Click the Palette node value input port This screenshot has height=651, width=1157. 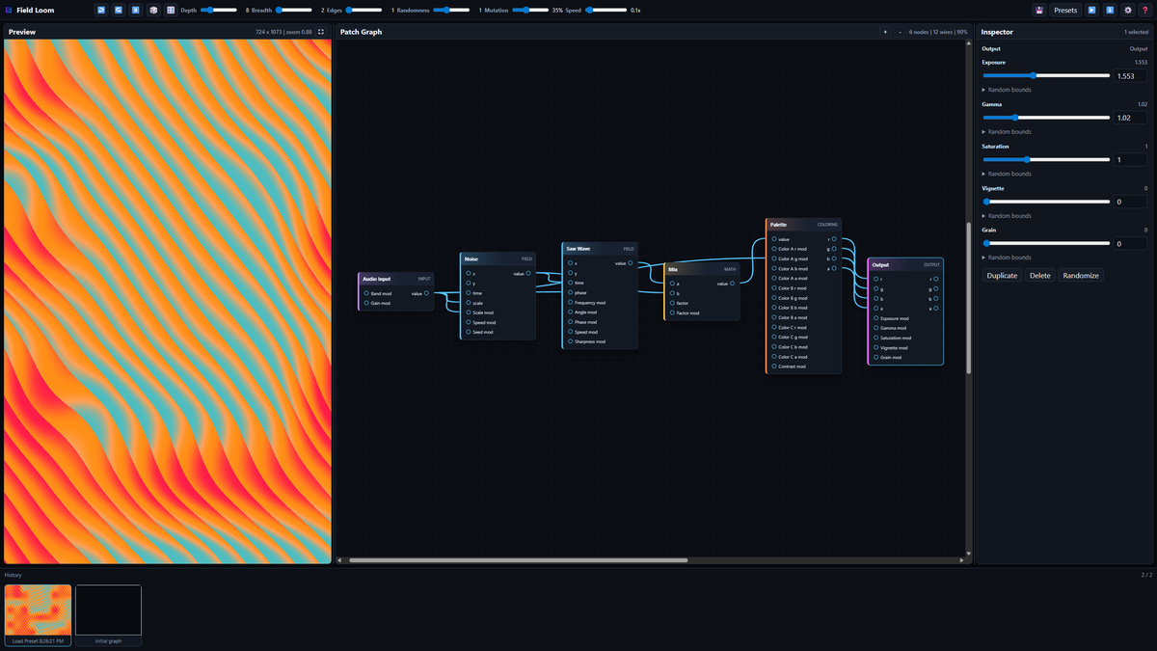[x=773, y=239]
